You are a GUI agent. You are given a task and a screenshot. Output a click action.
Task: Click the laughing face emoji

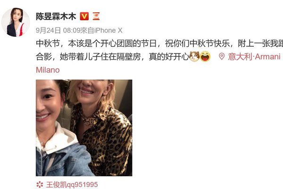[205, 57]
